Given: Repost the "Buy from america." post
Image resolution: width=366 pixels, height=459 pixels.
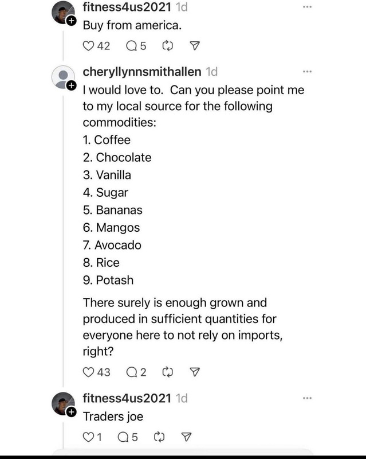Looking at the screenshot, I should click(x=167, y=46).
